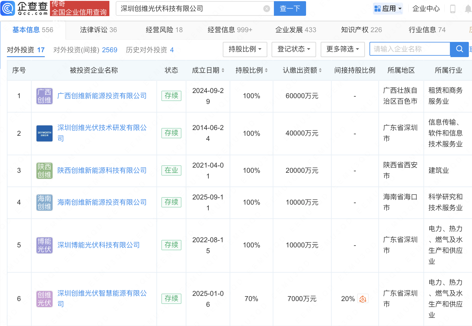Open the 更多筛选 dropdown
Image resolution: width=472 pixels, height=326 pixels.
[x=343, y=49]
